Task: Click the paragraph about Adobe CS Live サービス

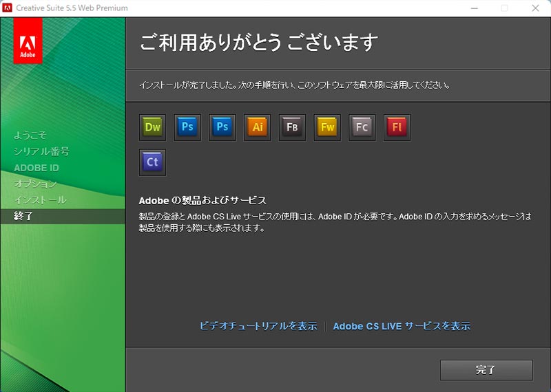Action: (x=335, y=222)
